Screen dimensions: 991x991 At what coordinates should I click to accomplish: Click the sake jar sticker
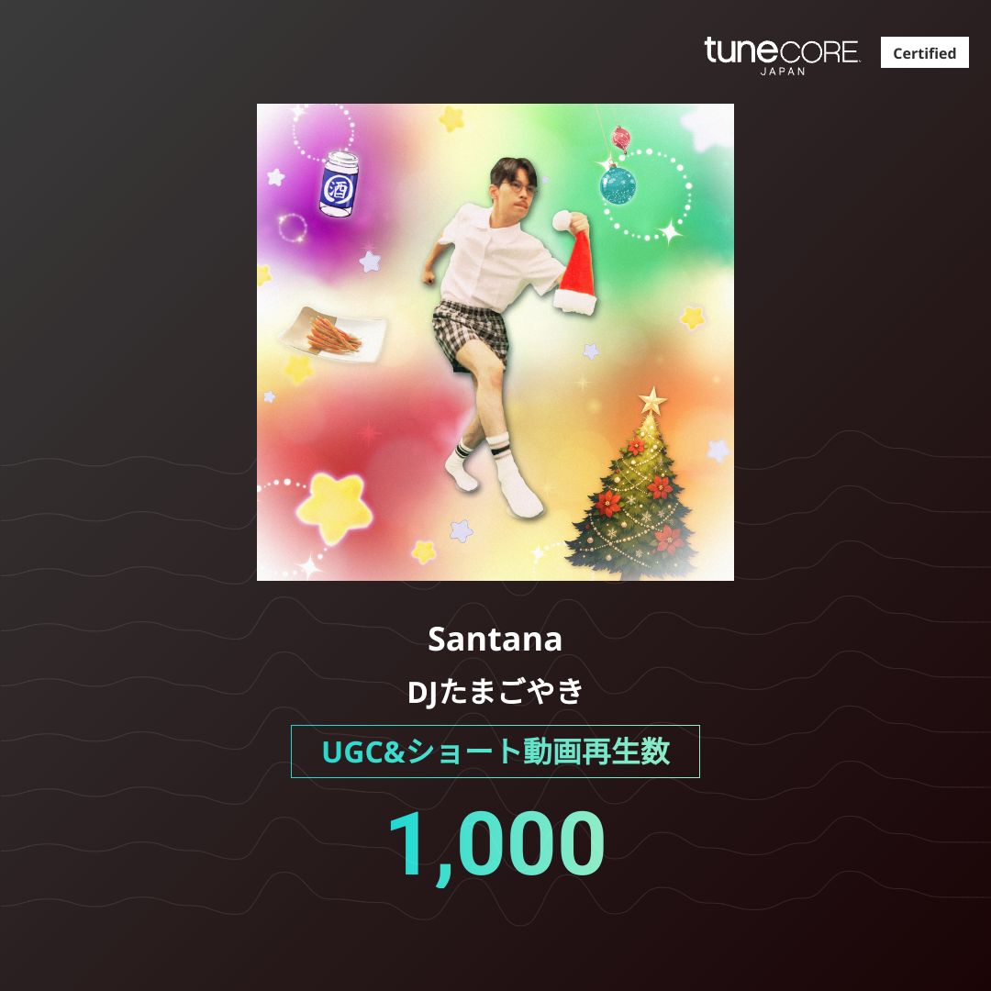tap(340, 184)
